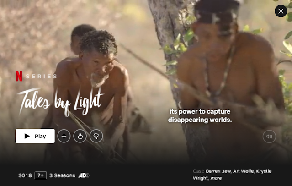Screen dimensions: 292x186
Task: Toggle the trailer audio speaker icon
Action: [x=269, y=137]
